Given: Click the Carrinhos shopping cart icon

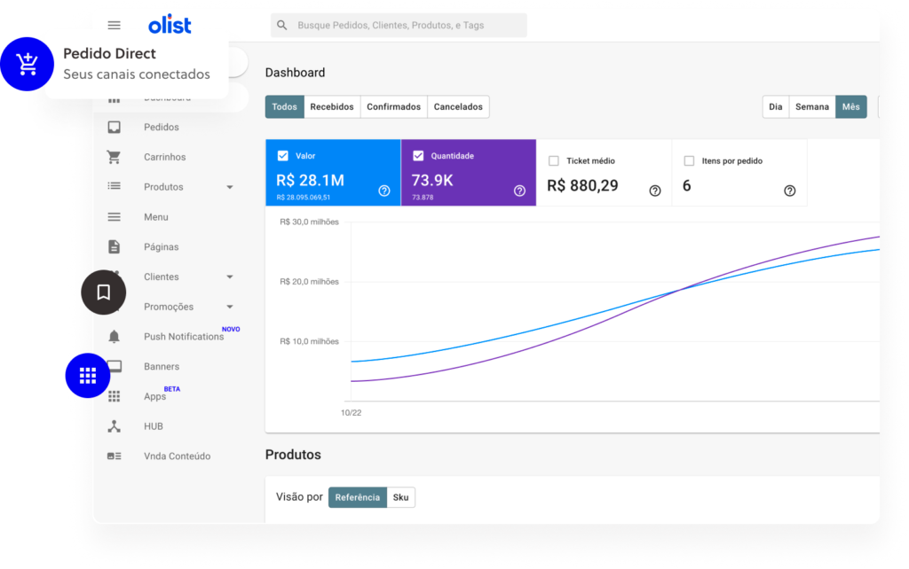Looking at the screenshot, I should coord(114,157).
